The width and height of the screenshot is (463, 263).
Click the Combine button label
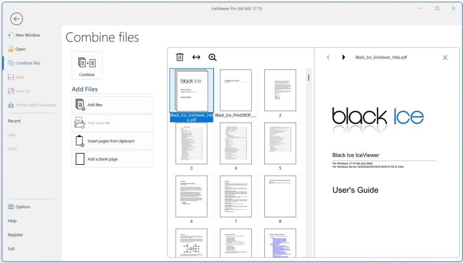pos(87,75)
